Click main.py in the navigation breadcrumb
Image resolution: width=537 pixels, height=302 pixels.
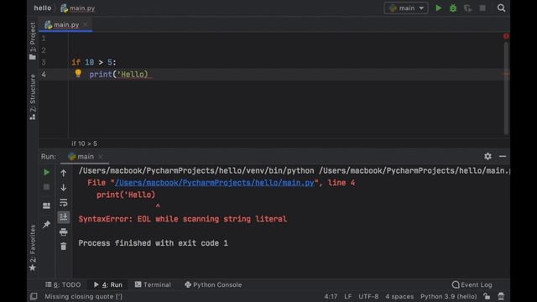[78, 8]
